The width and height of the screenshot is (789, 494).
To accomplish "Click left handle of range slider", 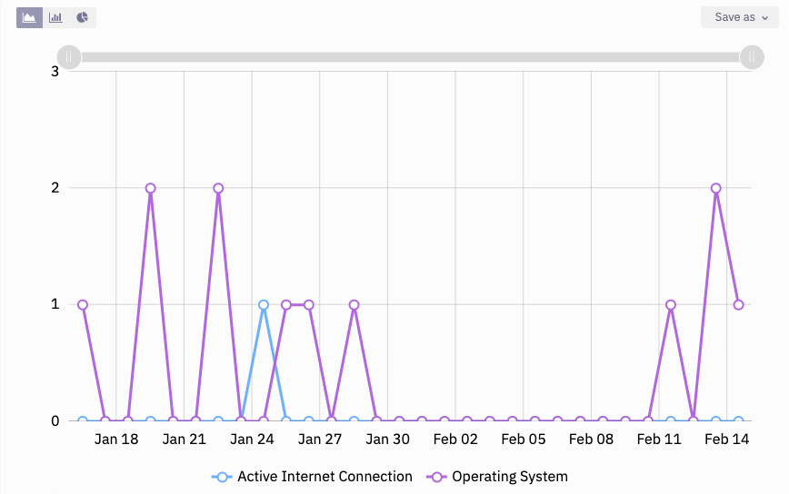I will pos(69,57).
